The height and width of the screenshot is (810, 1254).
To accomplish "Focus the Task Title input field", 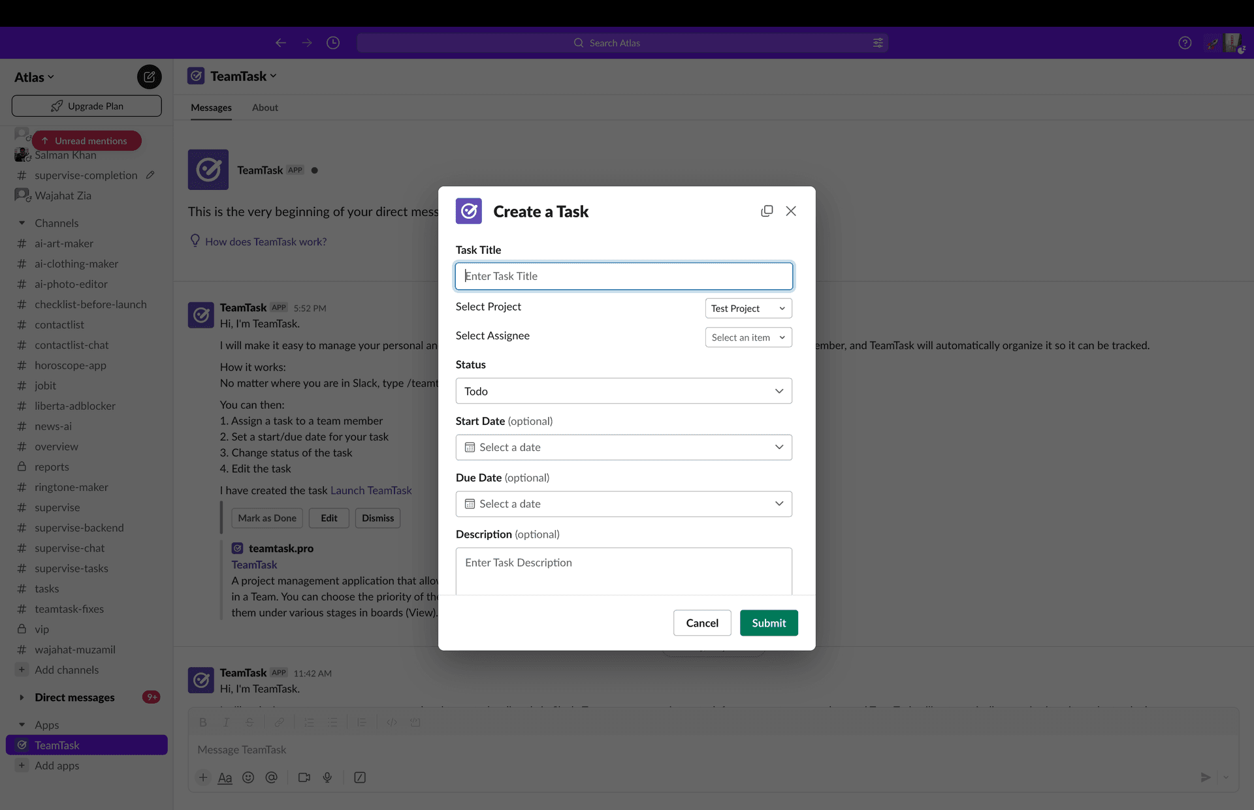I will coord(624,276).
